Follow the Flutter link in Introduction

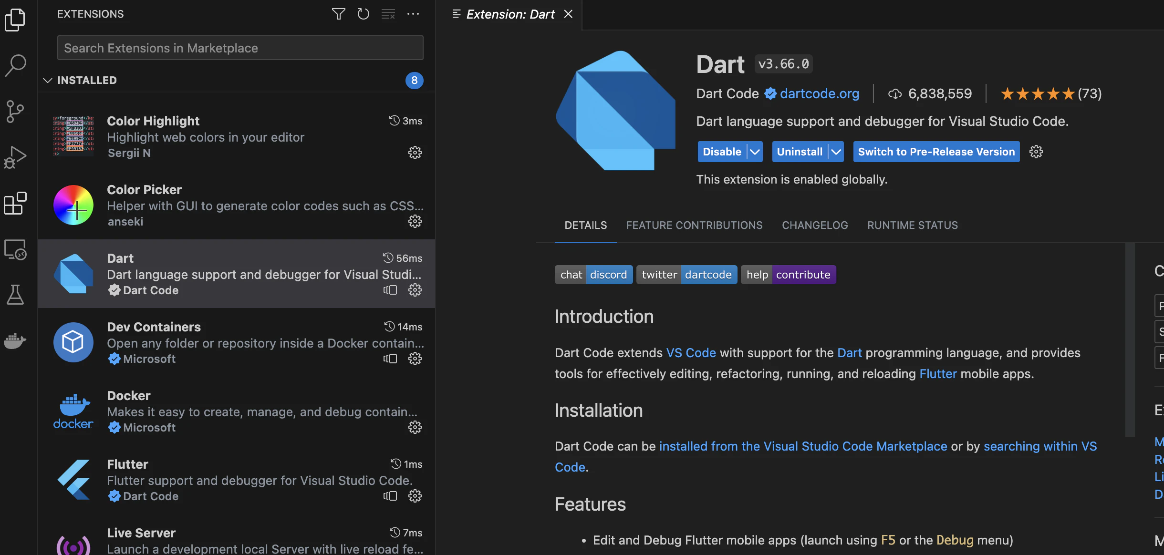[938, 374]
